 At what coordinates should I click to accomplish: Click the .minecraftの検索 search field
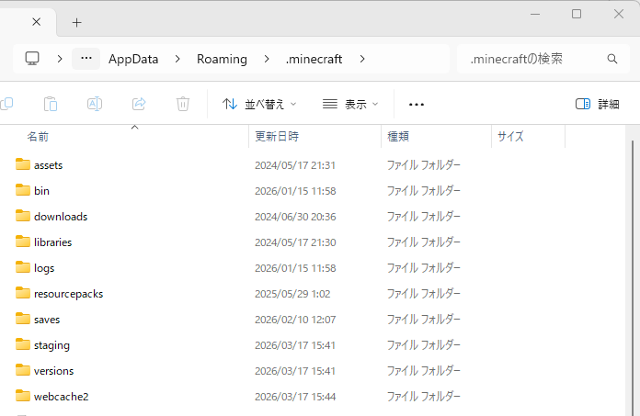529,59
